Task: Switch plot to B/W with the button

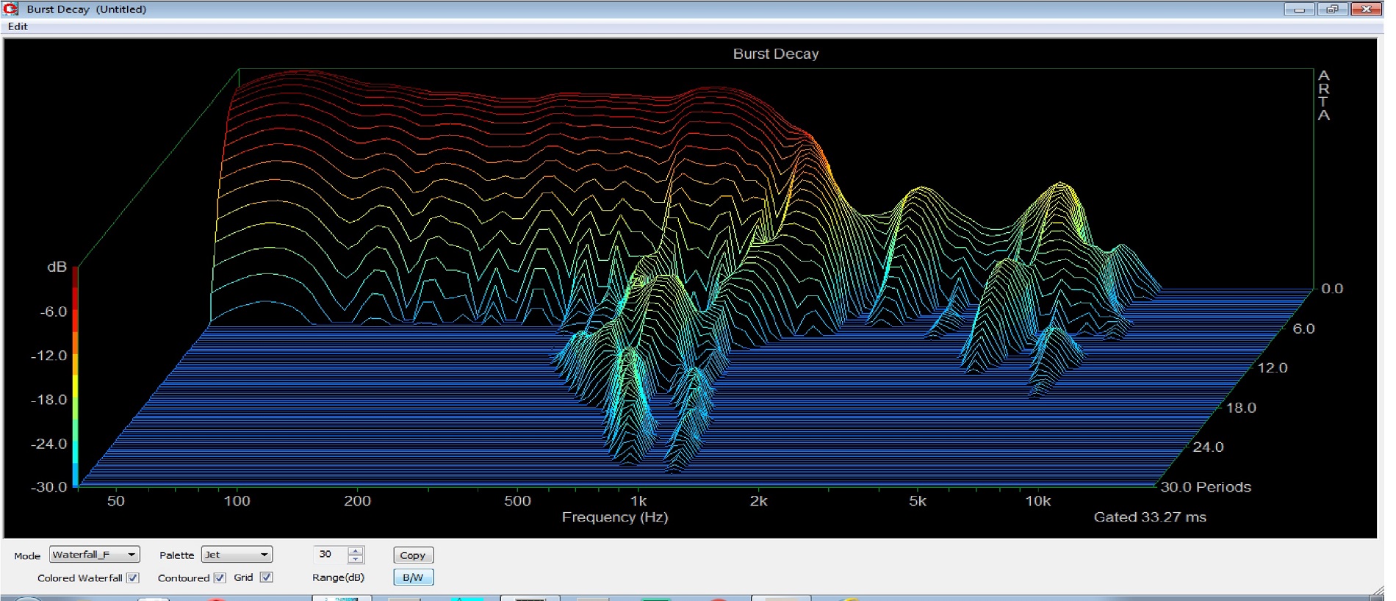Action: pos(413,577)
